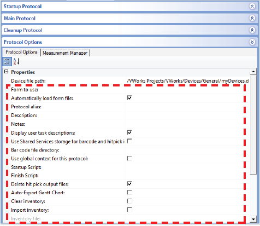This screenshot has height=226, width=260.
Task: Click the Categorized view icon
Action: (x=7, y=61)
